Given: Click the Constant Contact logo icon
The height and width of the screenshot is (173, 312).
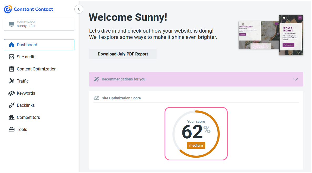Looking at the screenshot, I should click(x=8, y=9).
